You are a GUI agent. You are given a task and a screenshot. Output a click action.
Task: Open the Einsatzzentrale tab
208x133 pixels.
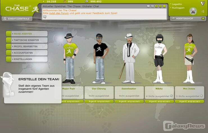click(17, 19)
